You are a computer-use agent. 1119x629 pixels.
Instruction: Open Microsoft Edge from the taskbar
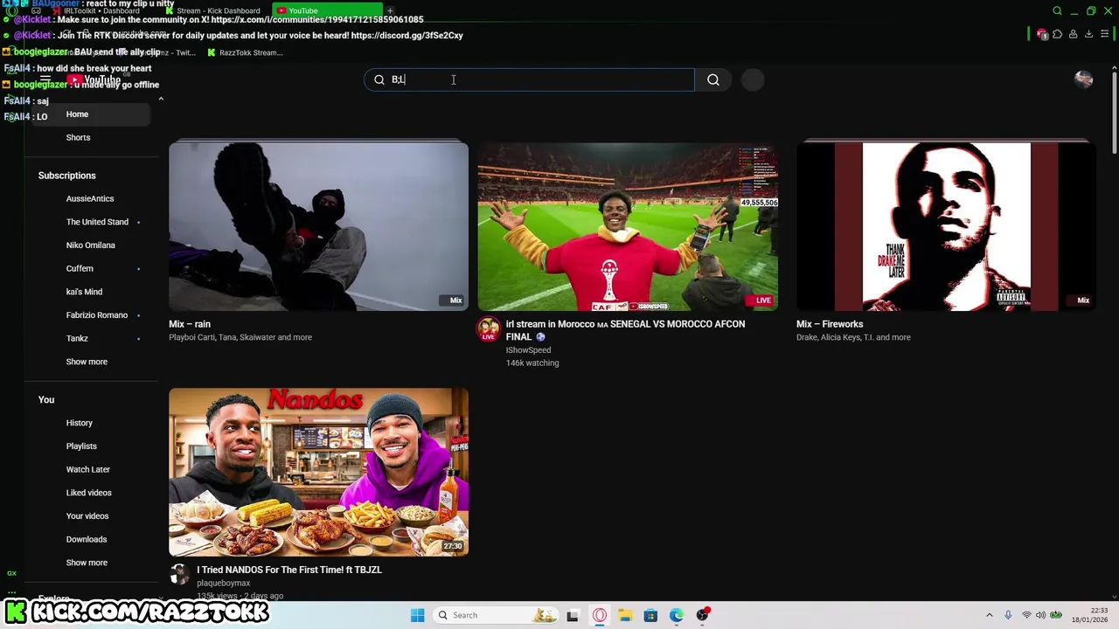tap(677, 615)
